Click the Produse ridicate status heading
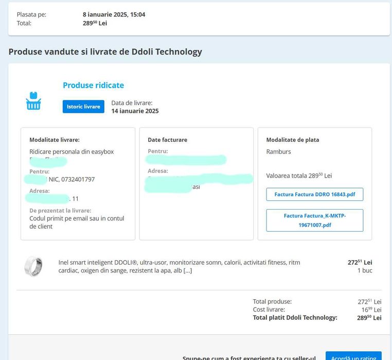 (x=93, y=85)
